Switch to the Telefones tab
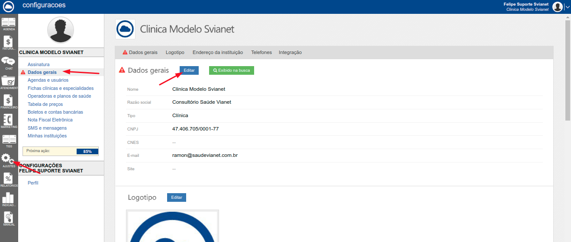 click(x=261, y=52)
